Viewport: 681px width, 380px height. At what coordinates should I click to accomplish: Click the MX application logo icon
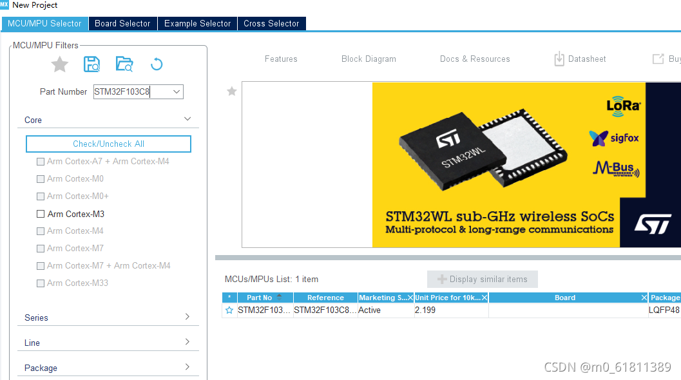(5, 5)
